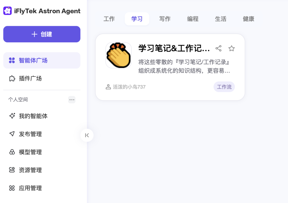This screenshot has width=288, height=203.
Task: Click the 我的智能体 sparkle icon
Action: 12,116
